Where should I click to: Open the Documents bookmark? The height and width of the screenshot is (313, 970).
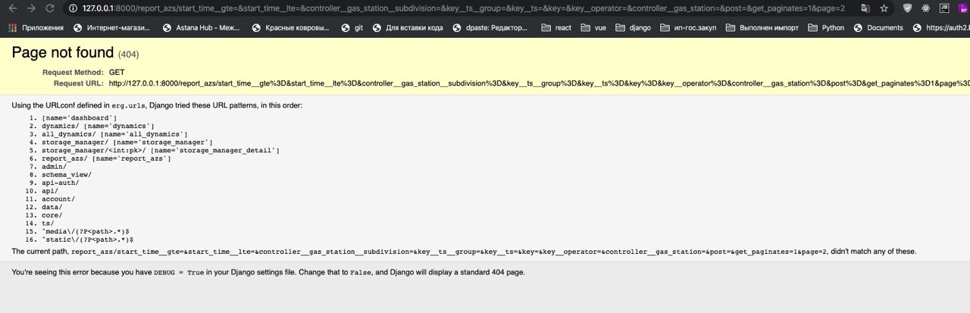pos(878,28)
